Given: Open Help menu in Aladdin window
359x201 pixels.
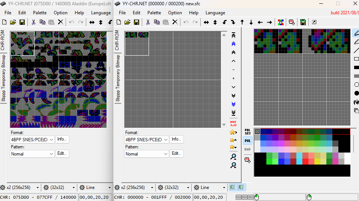Looking at the screenshot, I should pyautogui.click(x=79, y=13).
